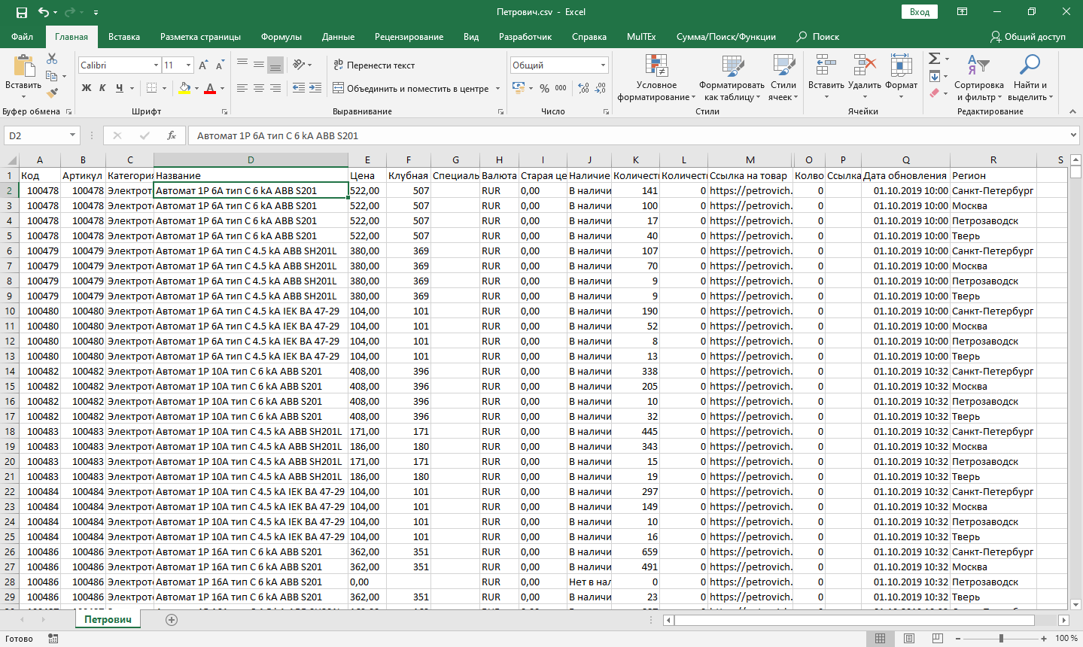Open the merge options dropdown arrow

tap(498, 88)
